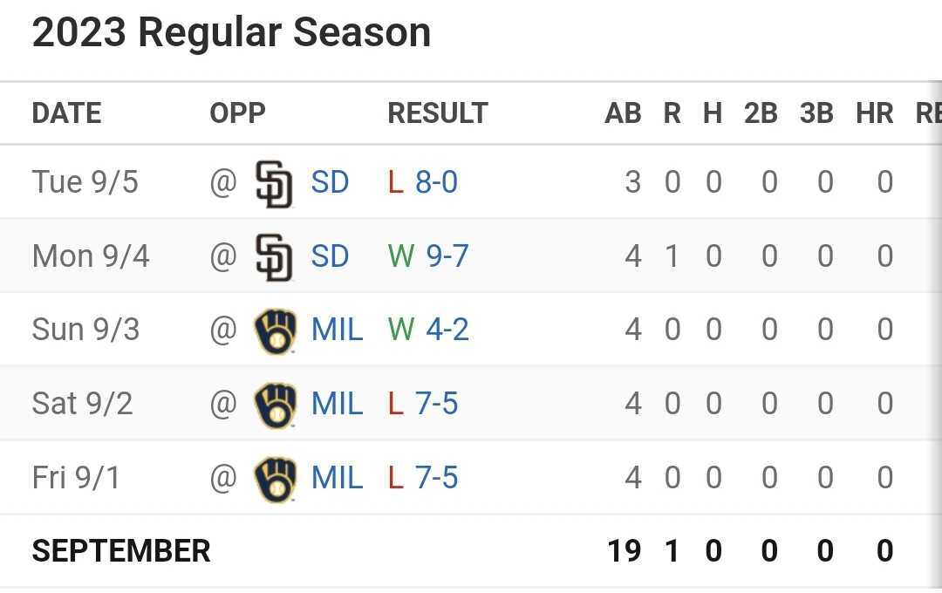The width and height of the screenshot is (942, 593).
Task: Open SD team link for Tue 9/5
Action: [330, 183]
